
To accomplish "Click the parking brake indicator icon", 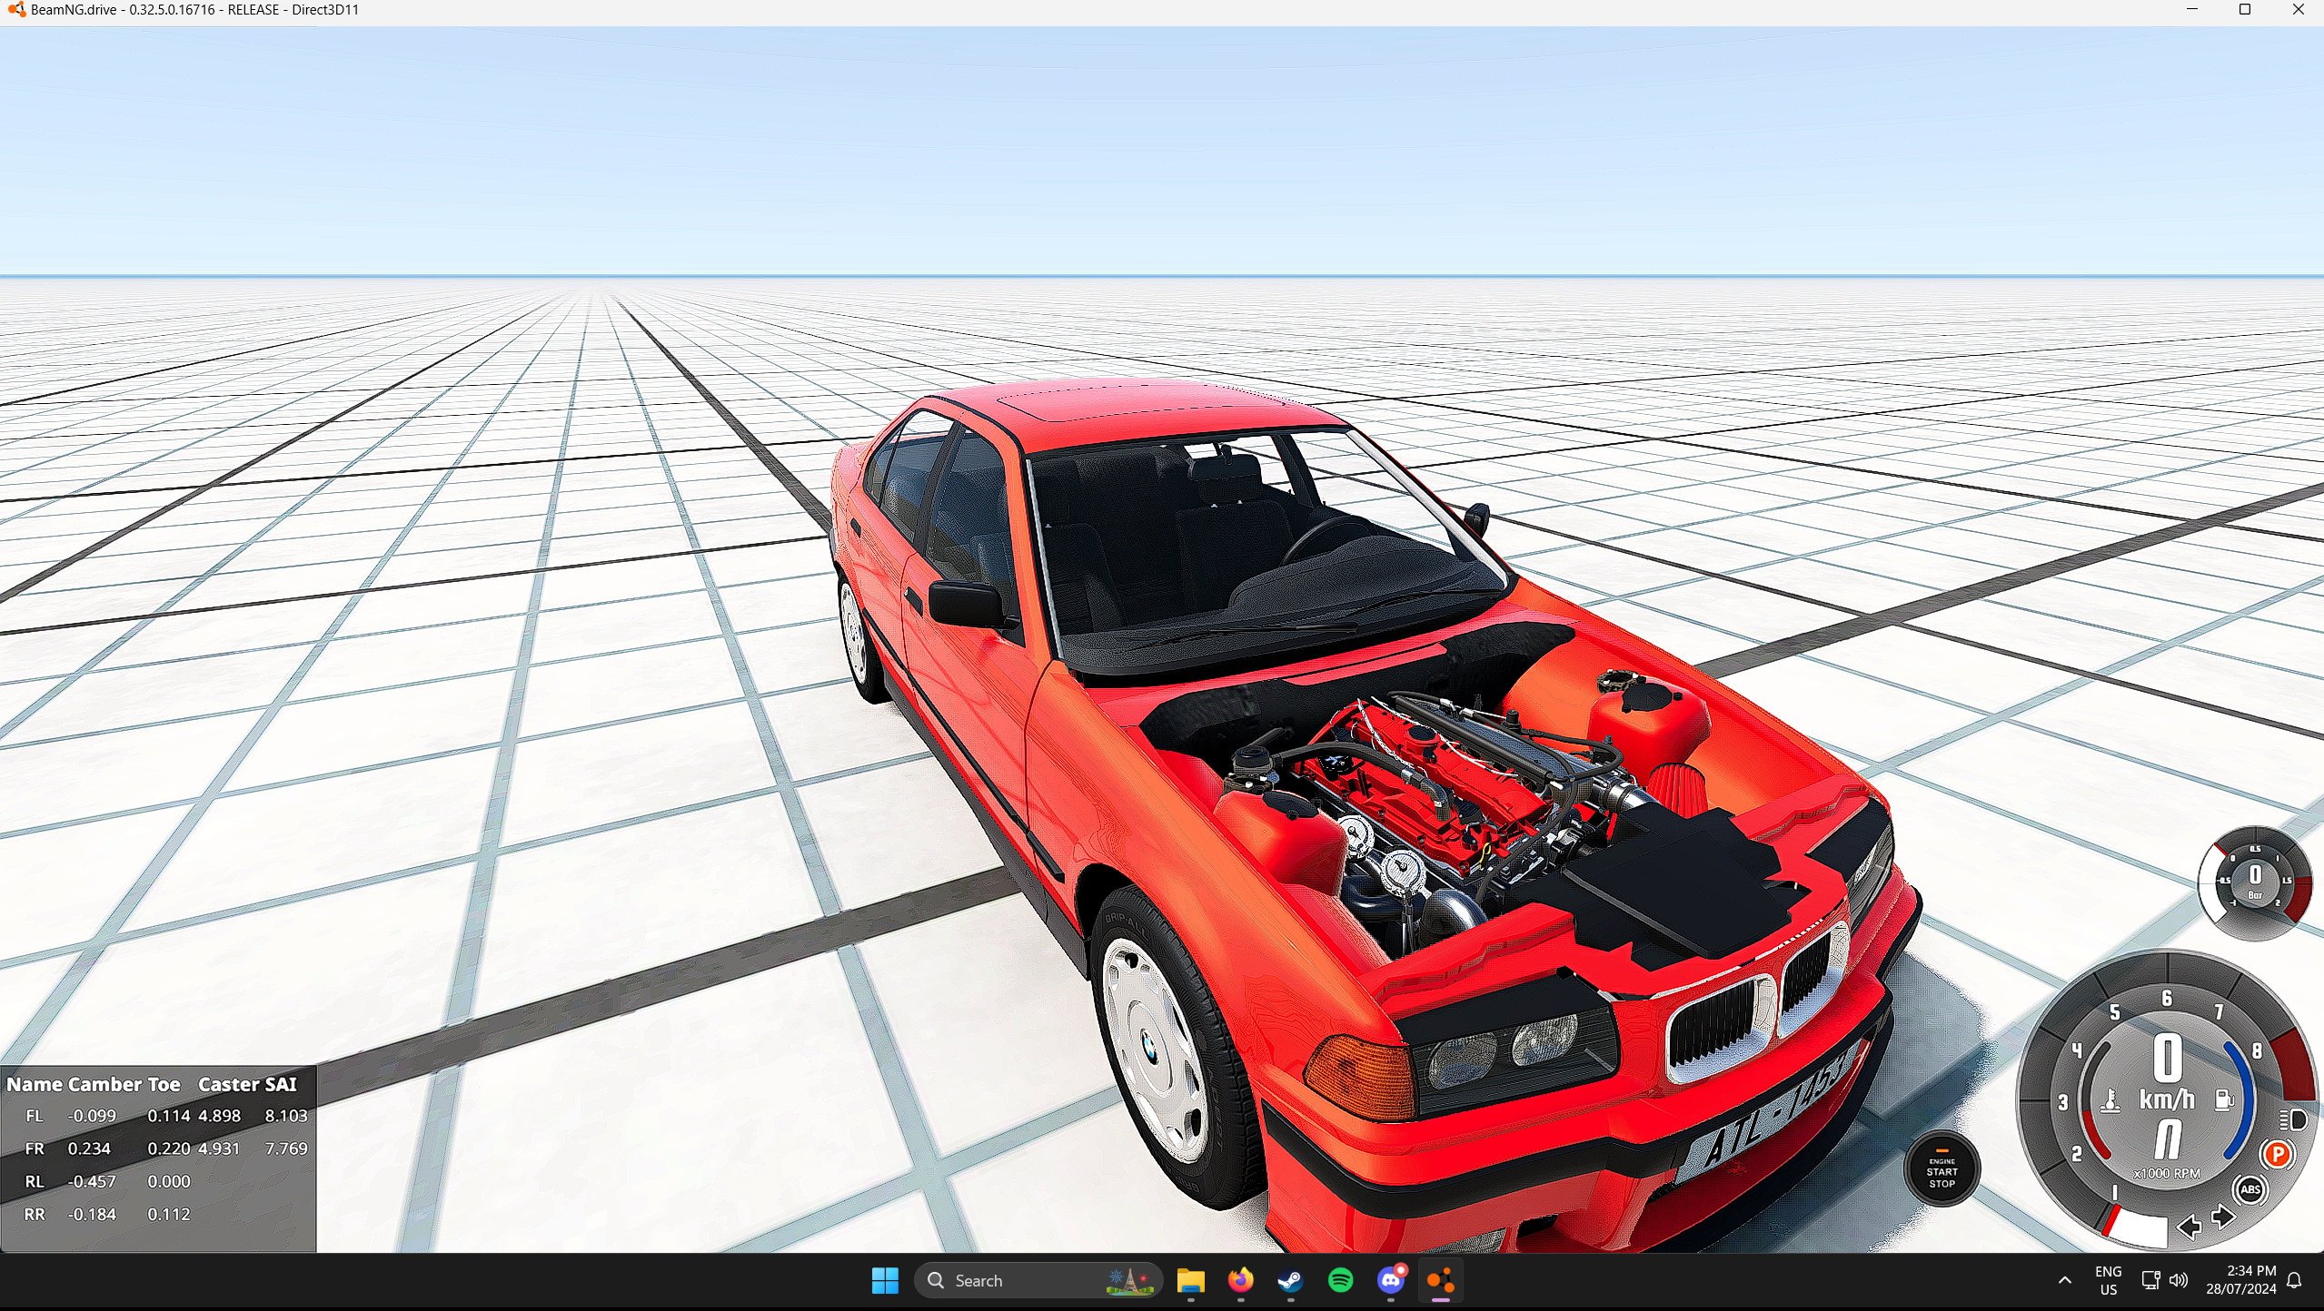I will [x=2277, y=1155].
